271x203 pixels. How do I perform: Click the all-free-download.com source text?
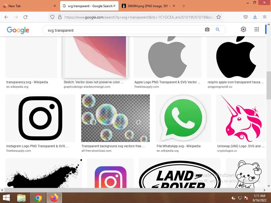96,151
